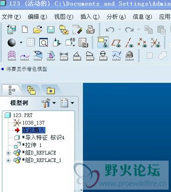Click the distance measurement ruler icon
This screenshot has height=192, width=171.
coord(64,56)
